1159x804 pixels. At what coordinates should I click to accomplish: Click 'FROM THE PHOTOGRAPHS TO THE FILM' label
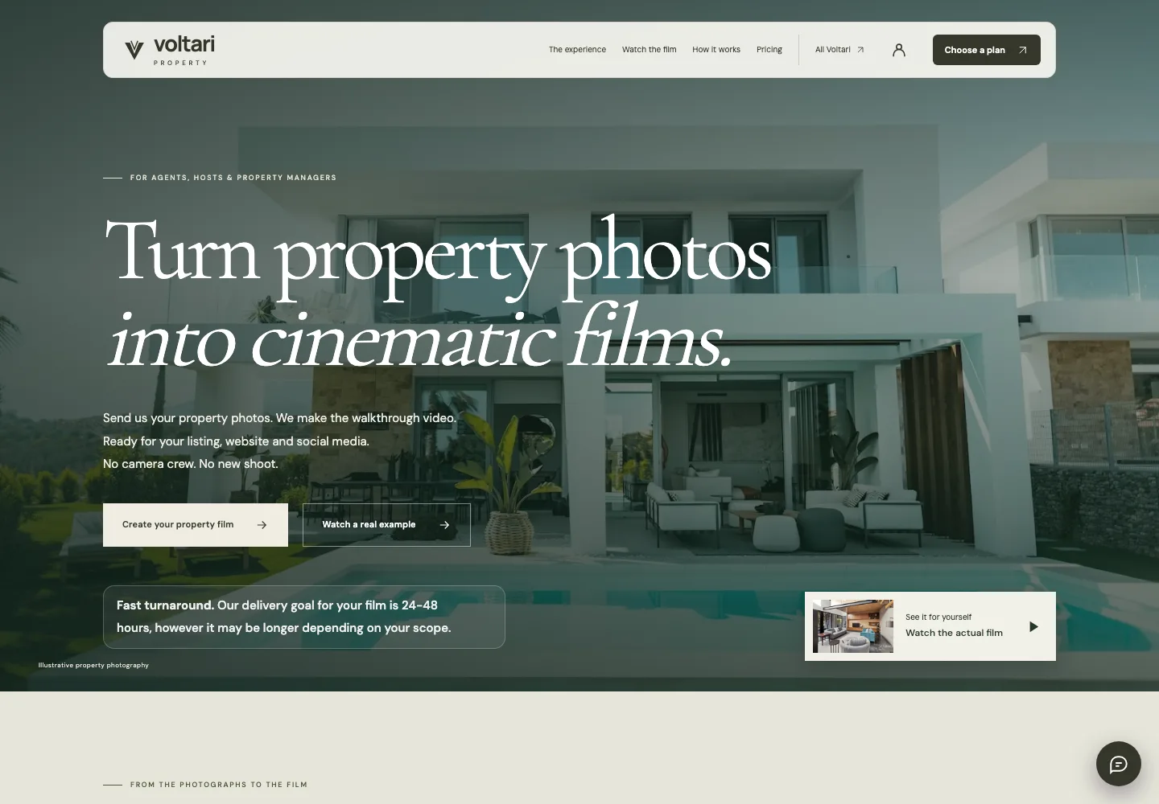pyautogui.click(x=219, y=785)
